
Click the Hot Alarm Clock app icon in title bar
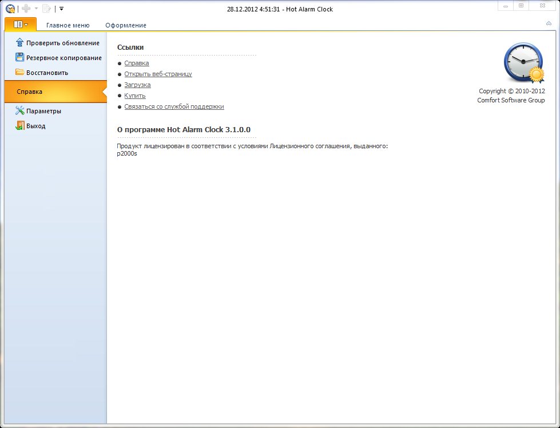tap(10, 9)
